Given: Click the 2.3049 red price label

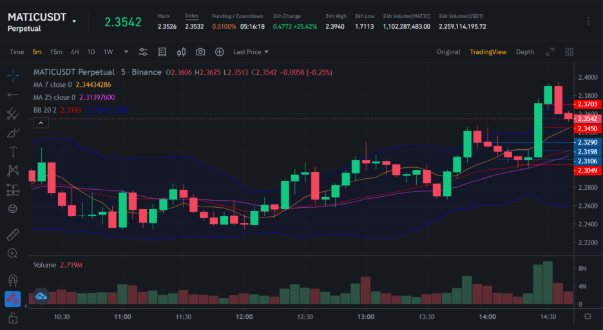Looking at the screenshot, I should click(x=588, y=170).
